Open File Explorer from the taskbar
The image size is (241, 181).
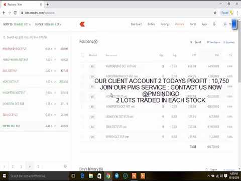[91, 176]
